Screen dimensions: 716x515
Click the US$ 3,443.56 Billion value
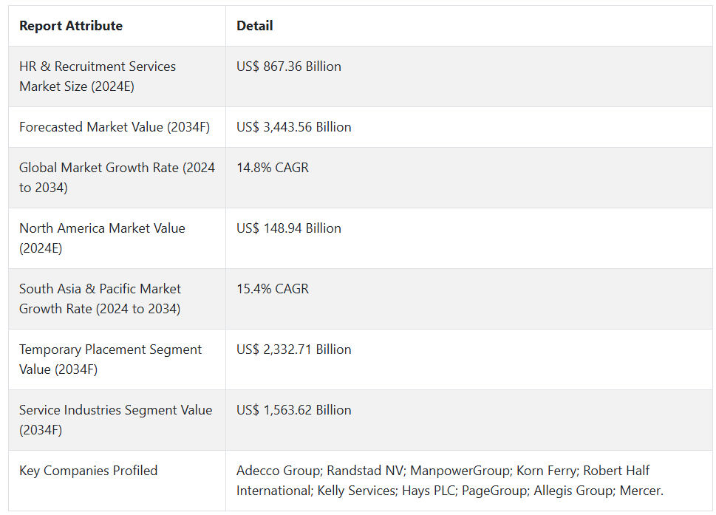[x=294, y=127]
